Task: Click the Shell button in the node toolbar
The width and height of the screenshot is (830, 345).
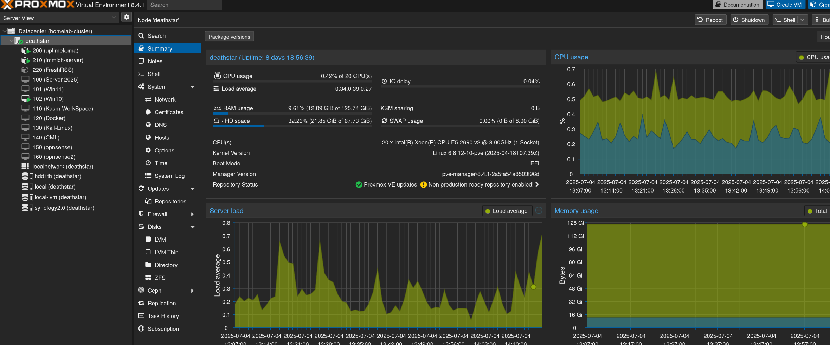Action: (785, 20)
